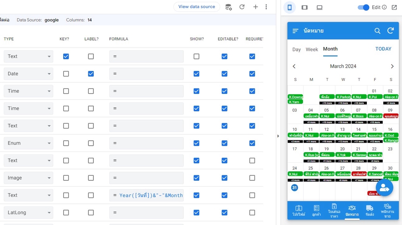Viewport: 402px width, 225px height.
Task: Go to previous month in calendar
Action: click(x=294, y=66)
